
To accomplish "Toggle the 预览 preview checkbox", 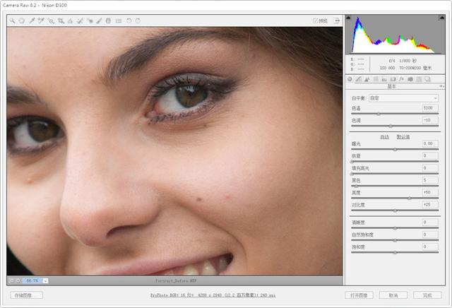I will point(316,20).
